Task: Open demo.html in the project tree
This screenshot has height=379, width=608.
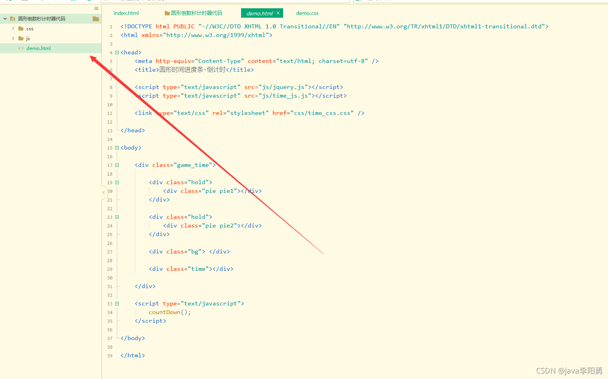Action: click(x=39, y=48)
